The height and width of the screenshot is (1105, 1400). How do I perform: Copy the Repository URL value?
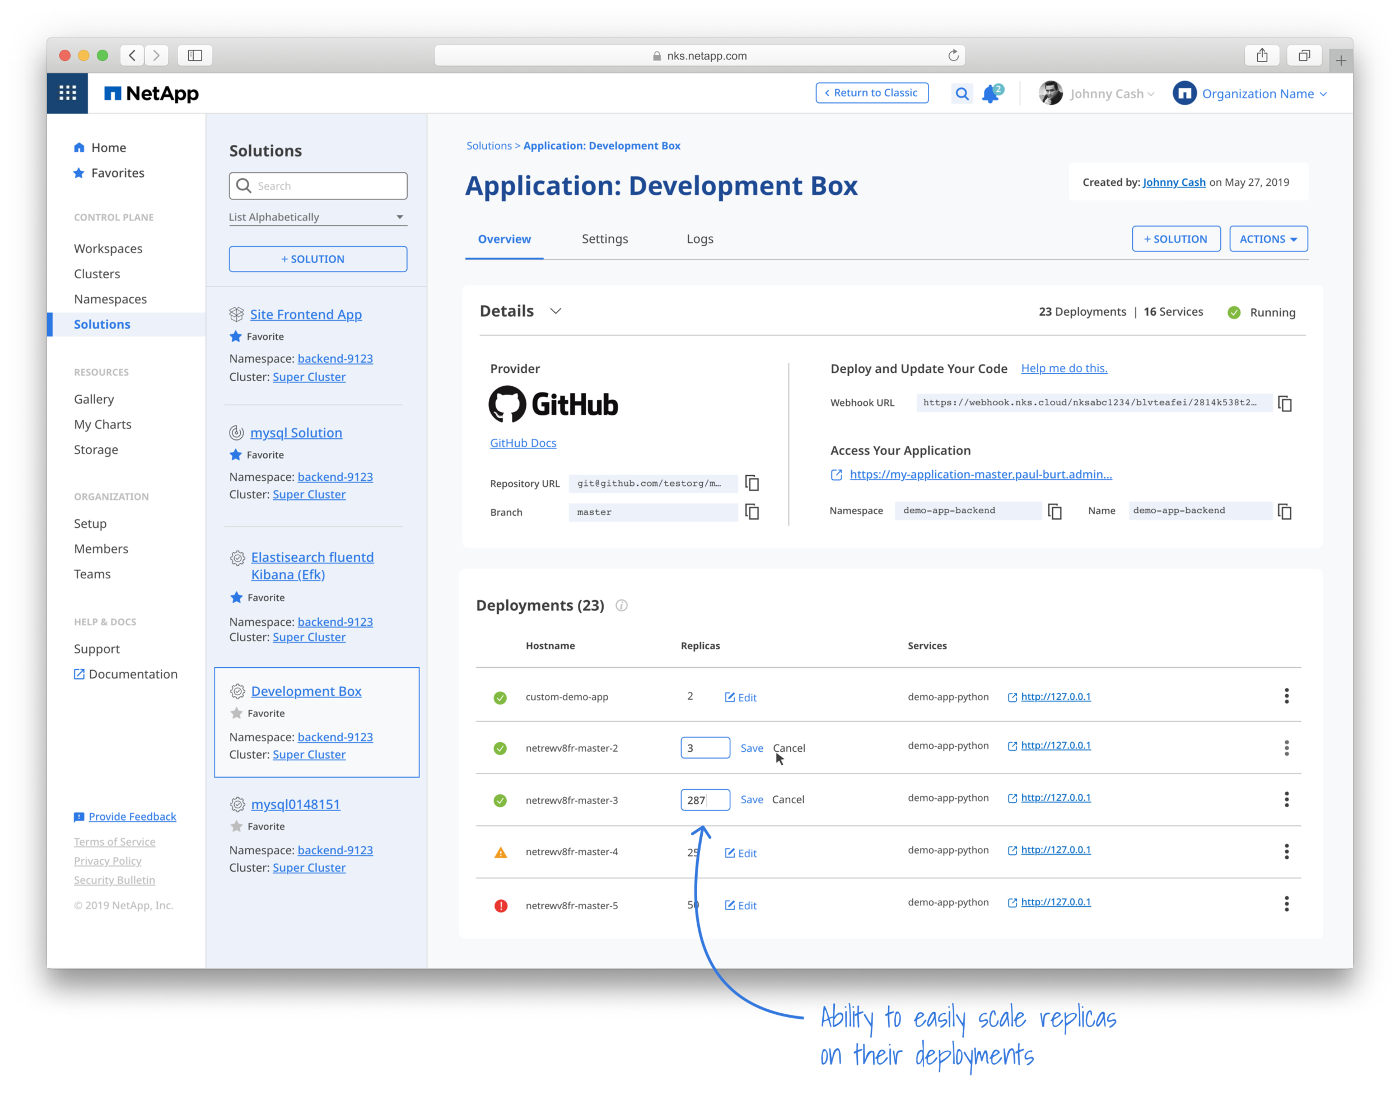pyautogui.click(x=752, y=483)
